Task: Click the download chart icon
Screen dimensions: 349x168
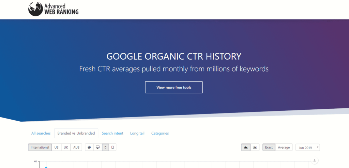Action: (x=315, y=160)
